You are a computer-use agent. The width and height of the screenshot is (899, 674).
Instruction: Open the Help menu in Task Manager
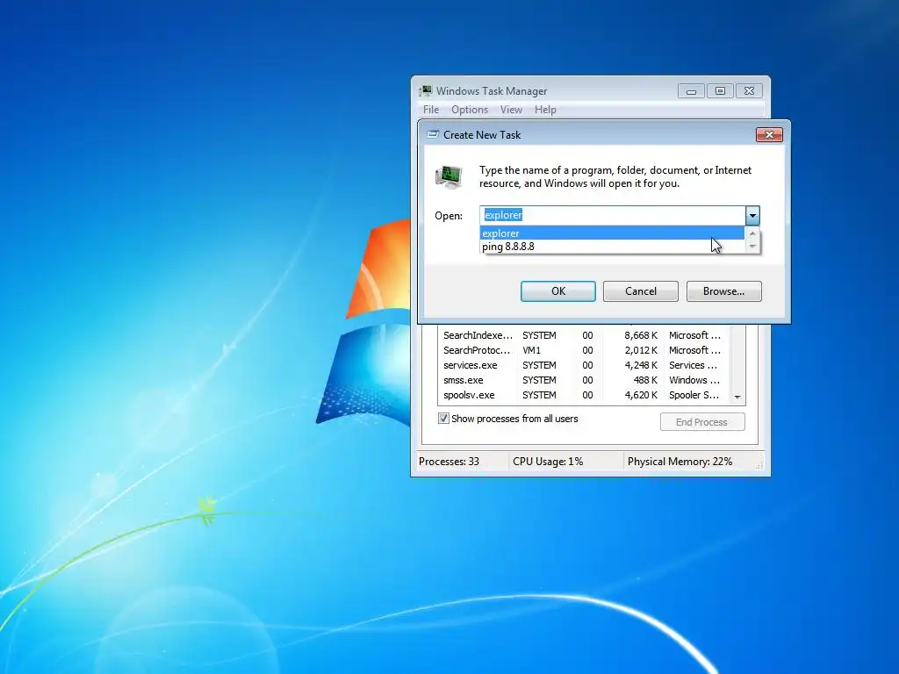click(x=545, y=110)
